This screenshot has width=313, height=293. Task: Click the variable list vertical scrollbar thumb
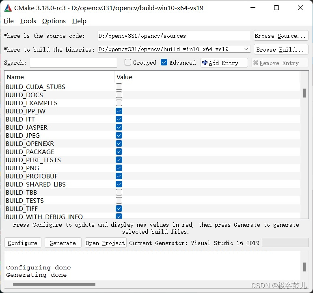[x=304, y=93]
